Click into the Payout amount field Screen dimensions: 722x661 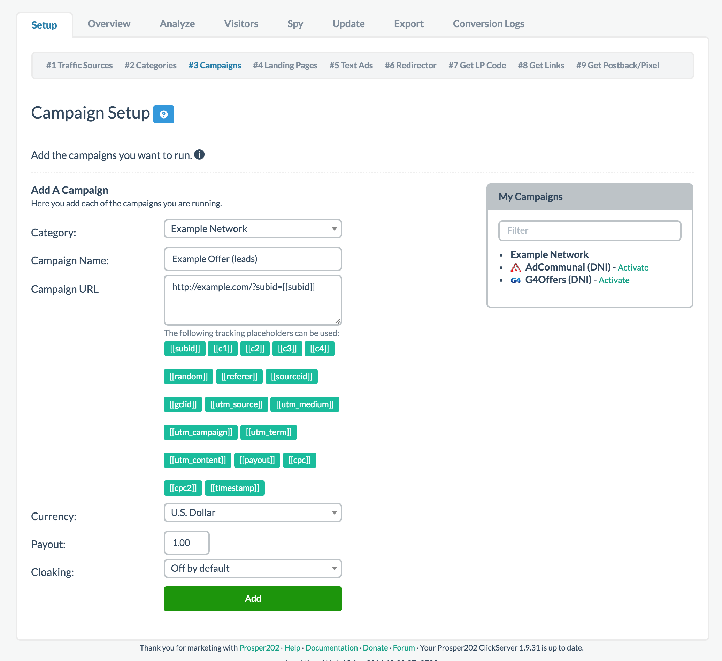[x=186, y=542]
